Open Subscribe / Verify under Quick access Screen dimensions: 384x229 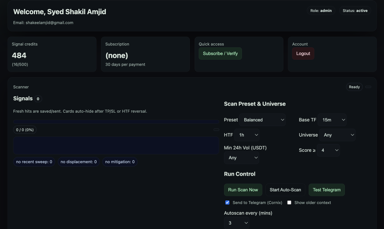tap(220, 53)
